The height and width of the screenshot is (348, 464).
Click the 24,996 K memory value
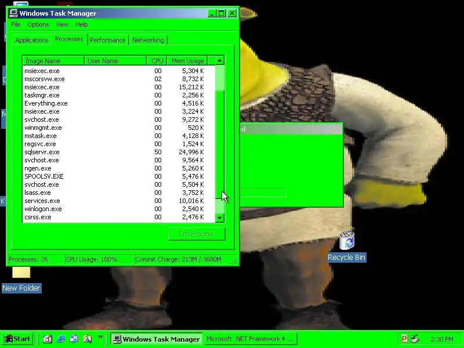[x=191, y=152]
